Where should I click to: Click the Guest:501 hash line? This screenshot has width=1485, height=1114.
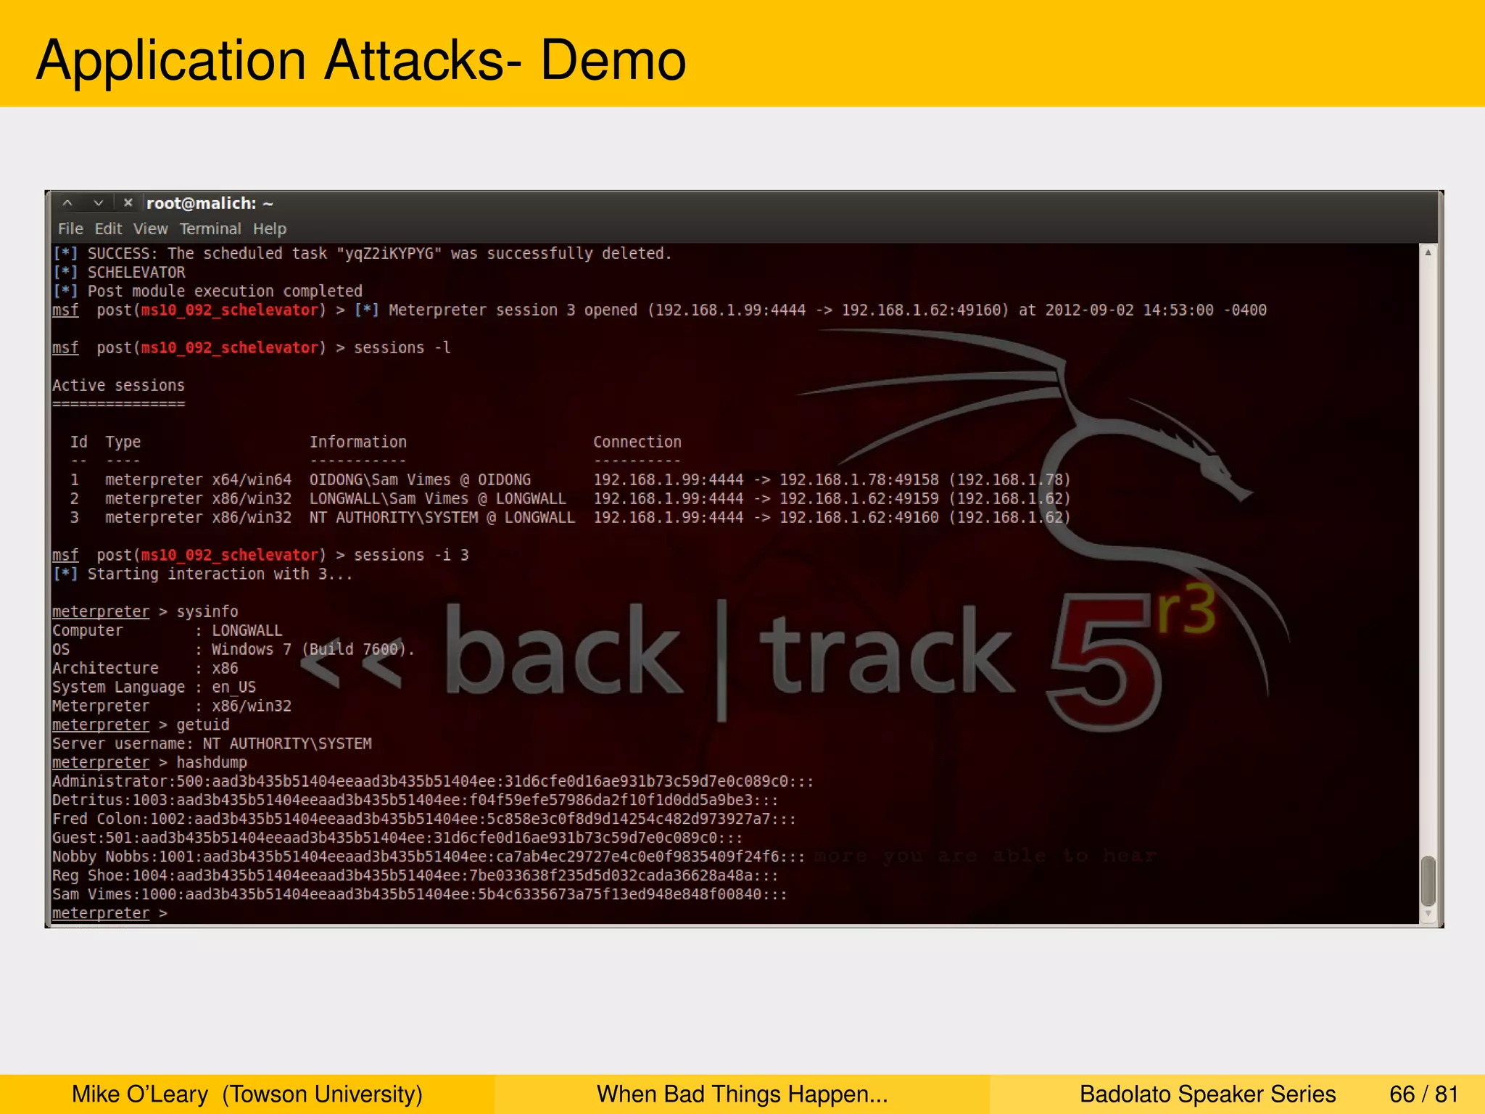[x=397, y=838]
